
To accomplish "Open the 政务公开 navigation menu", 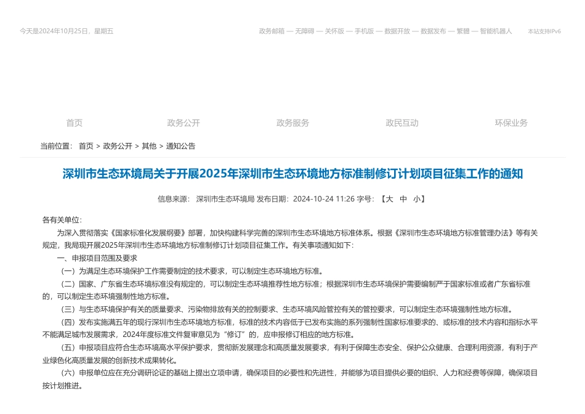I will pos(184,123).
